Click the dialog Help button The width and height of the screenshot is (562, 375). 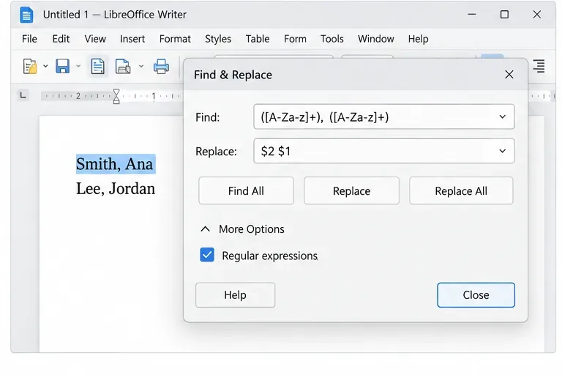pyautogui.click(x=235, y=295)
